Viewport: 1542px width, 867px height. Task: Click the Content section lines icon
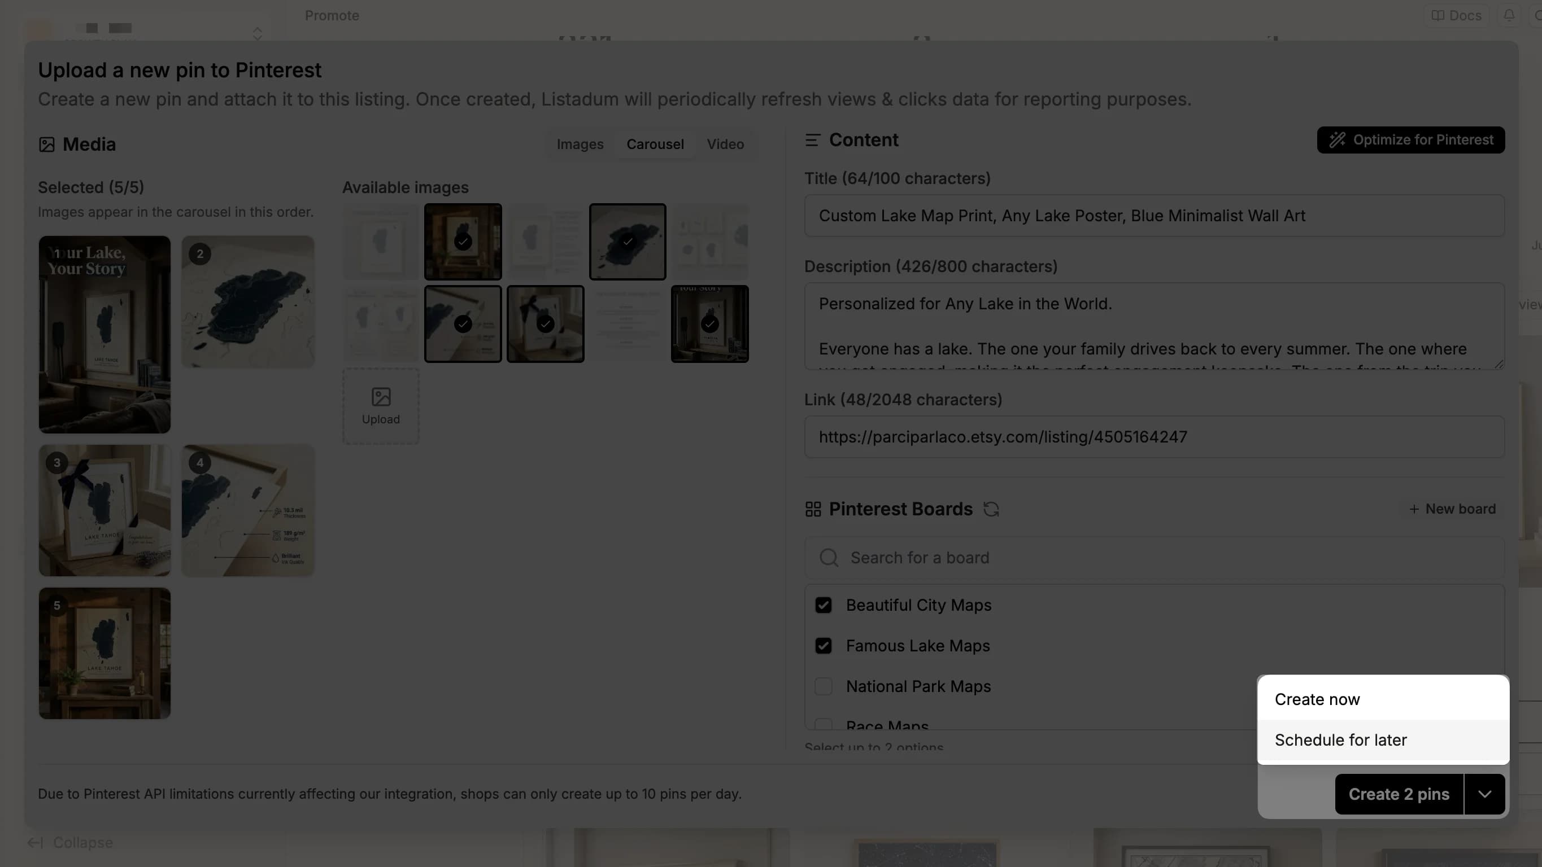click(812, 140)
